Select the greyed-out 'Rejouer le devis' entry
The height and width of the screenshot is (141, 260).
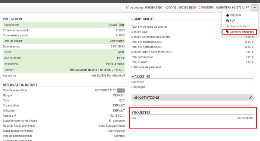(x=240, y=26)
